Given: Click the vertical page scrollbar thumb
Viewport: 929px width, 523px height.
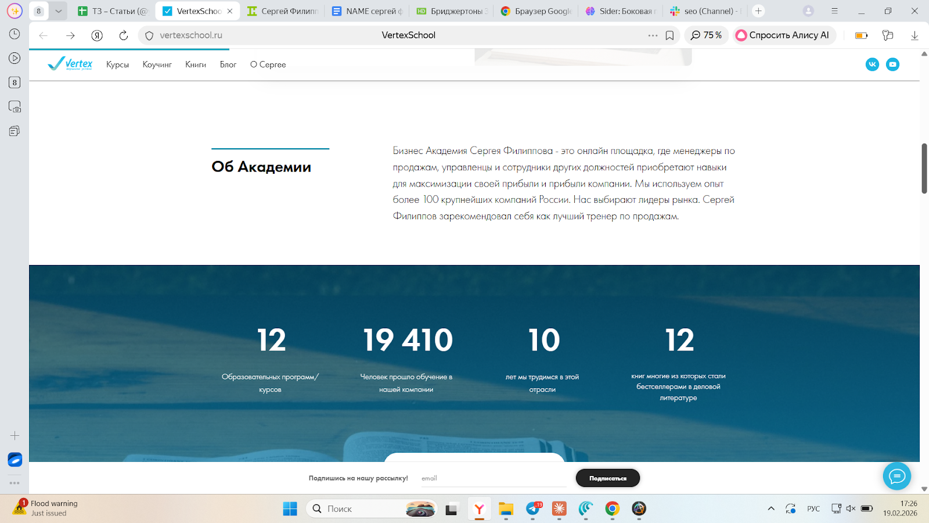Looking at the screenshot, I should (x=924, y=168).
